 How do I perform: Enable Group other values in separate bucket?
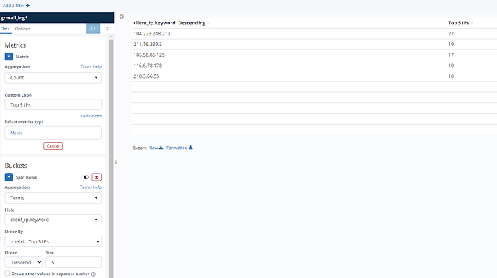click(x=8, y=273)
